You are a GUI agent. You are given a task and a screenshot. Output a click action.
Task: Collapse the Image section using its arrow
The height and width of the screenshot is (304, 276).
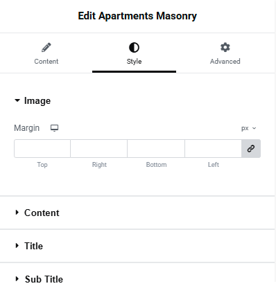(17, 100)
